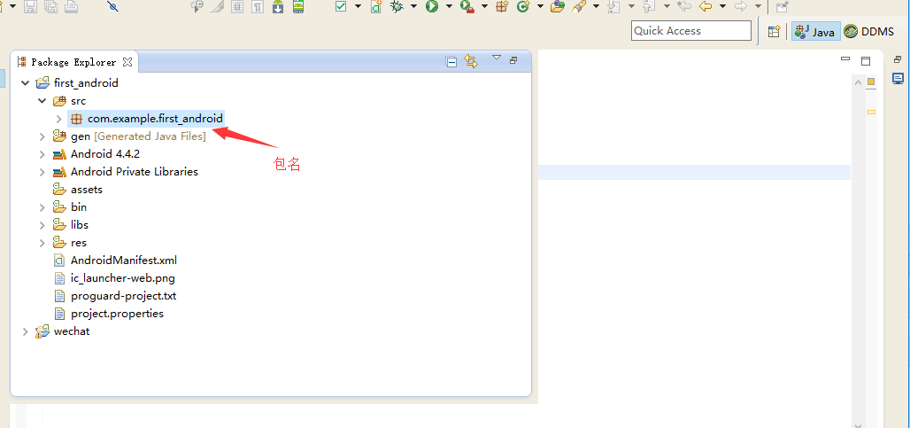Collapse the first_android project node
This screenshot has height=428, width=910.
(x=25, y=83)
